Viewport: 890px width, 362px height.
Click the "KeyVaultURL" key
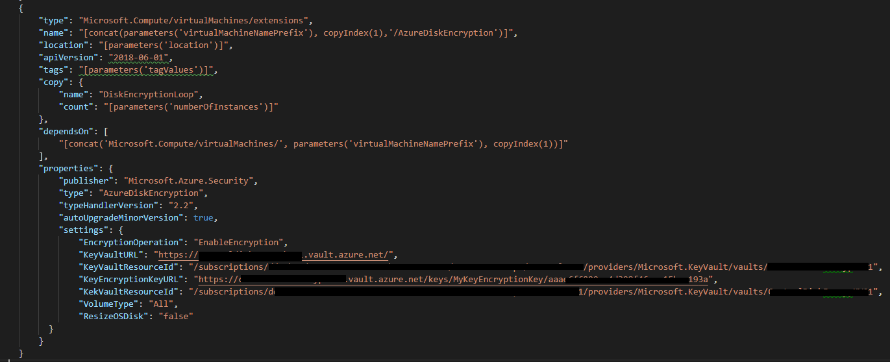(x=110, y=255)
